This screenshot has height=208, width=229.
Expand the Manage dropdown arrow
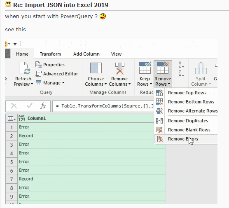click(63, 83)
